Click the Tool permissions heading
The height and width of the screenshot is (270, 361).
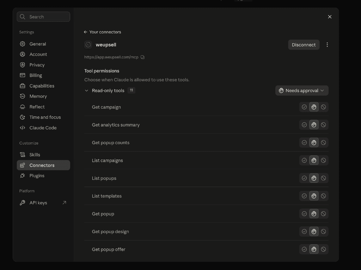tap(102, 71)
